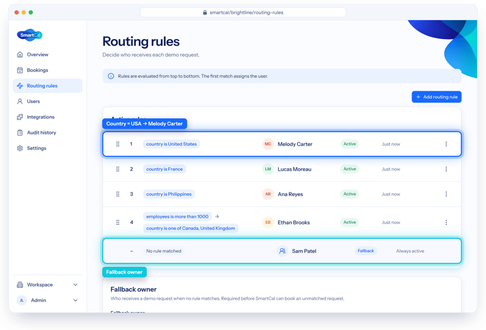Open Settings from sidebar
This screenshot has width=486, height=330.
(48, 148)
